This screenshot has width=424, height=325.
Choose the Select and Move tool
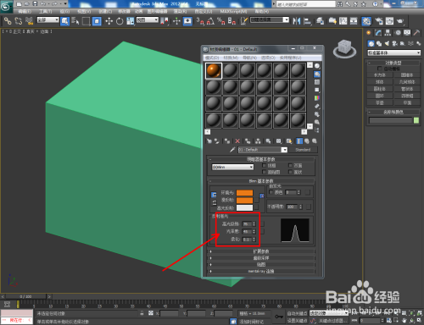point(109,21)
